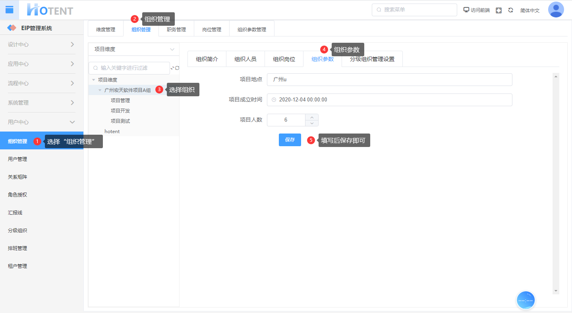Click the refresh icon beside tree filter
This screenshot has width=572, height=313.
coord(177,68)
